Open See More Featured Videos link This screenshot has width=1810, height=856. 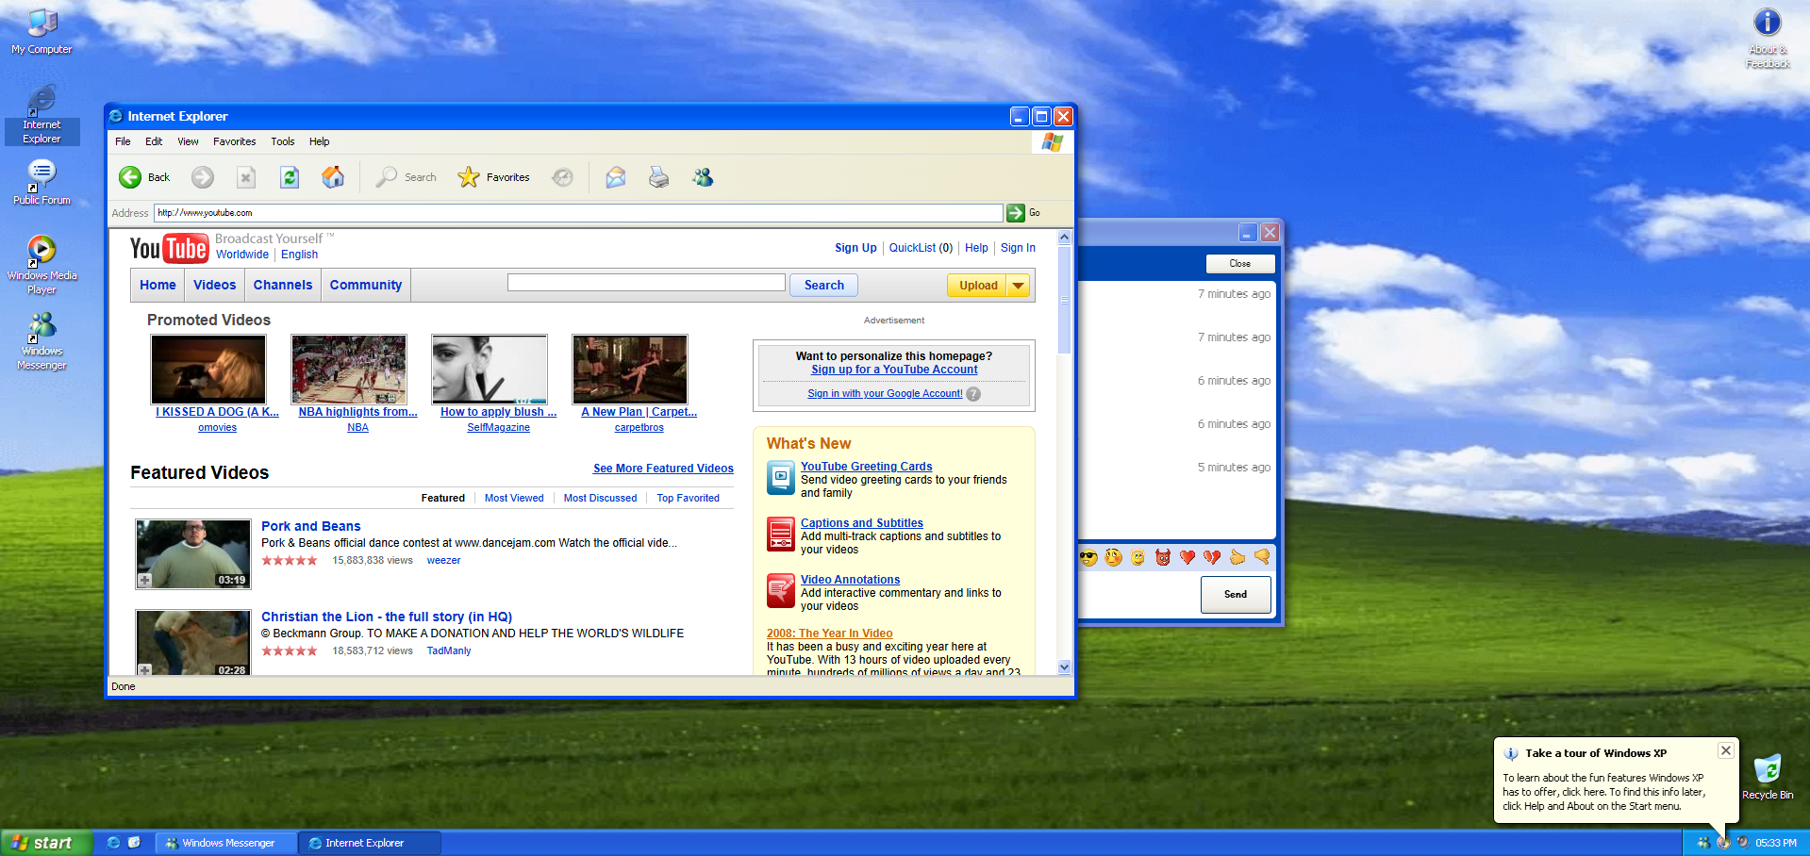[x=663, y=469]
